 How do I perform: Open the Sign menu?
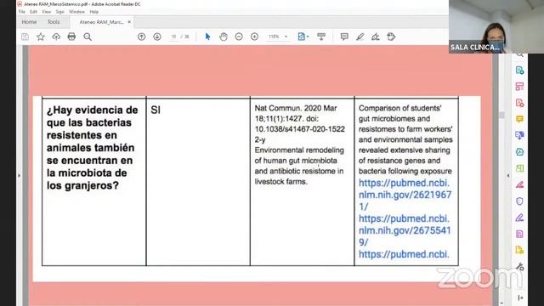(60, 12)
